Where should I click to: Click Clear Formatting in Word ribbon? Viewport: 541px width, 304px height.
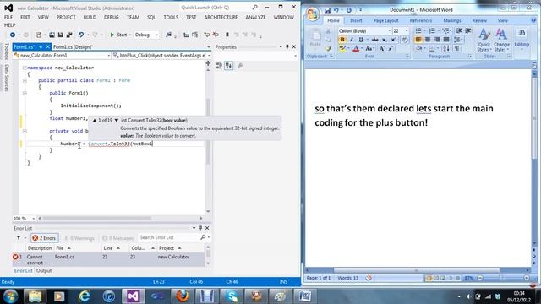pyautogui.click(x=405, y=40)
